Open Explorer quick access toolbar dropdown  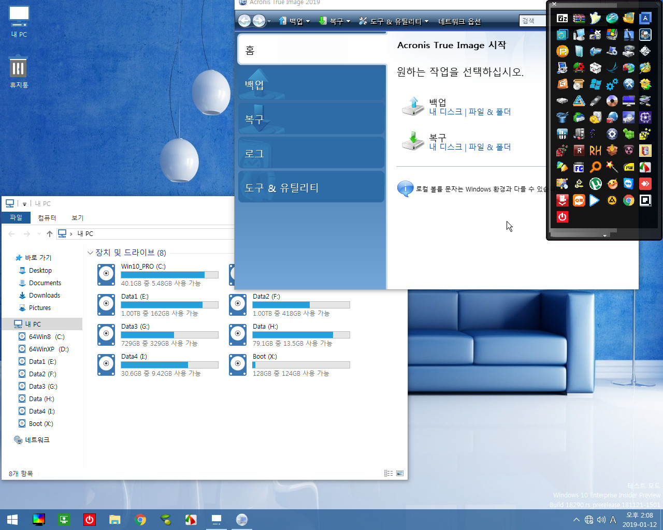pos(24,204)
